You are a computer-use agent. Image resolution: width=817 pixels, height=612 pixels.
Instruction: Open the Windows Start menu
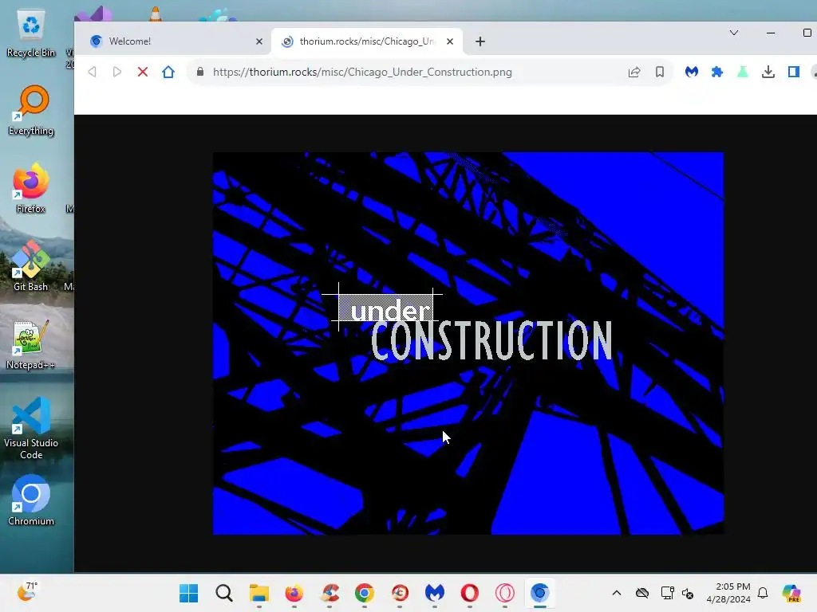click(188, 593)
